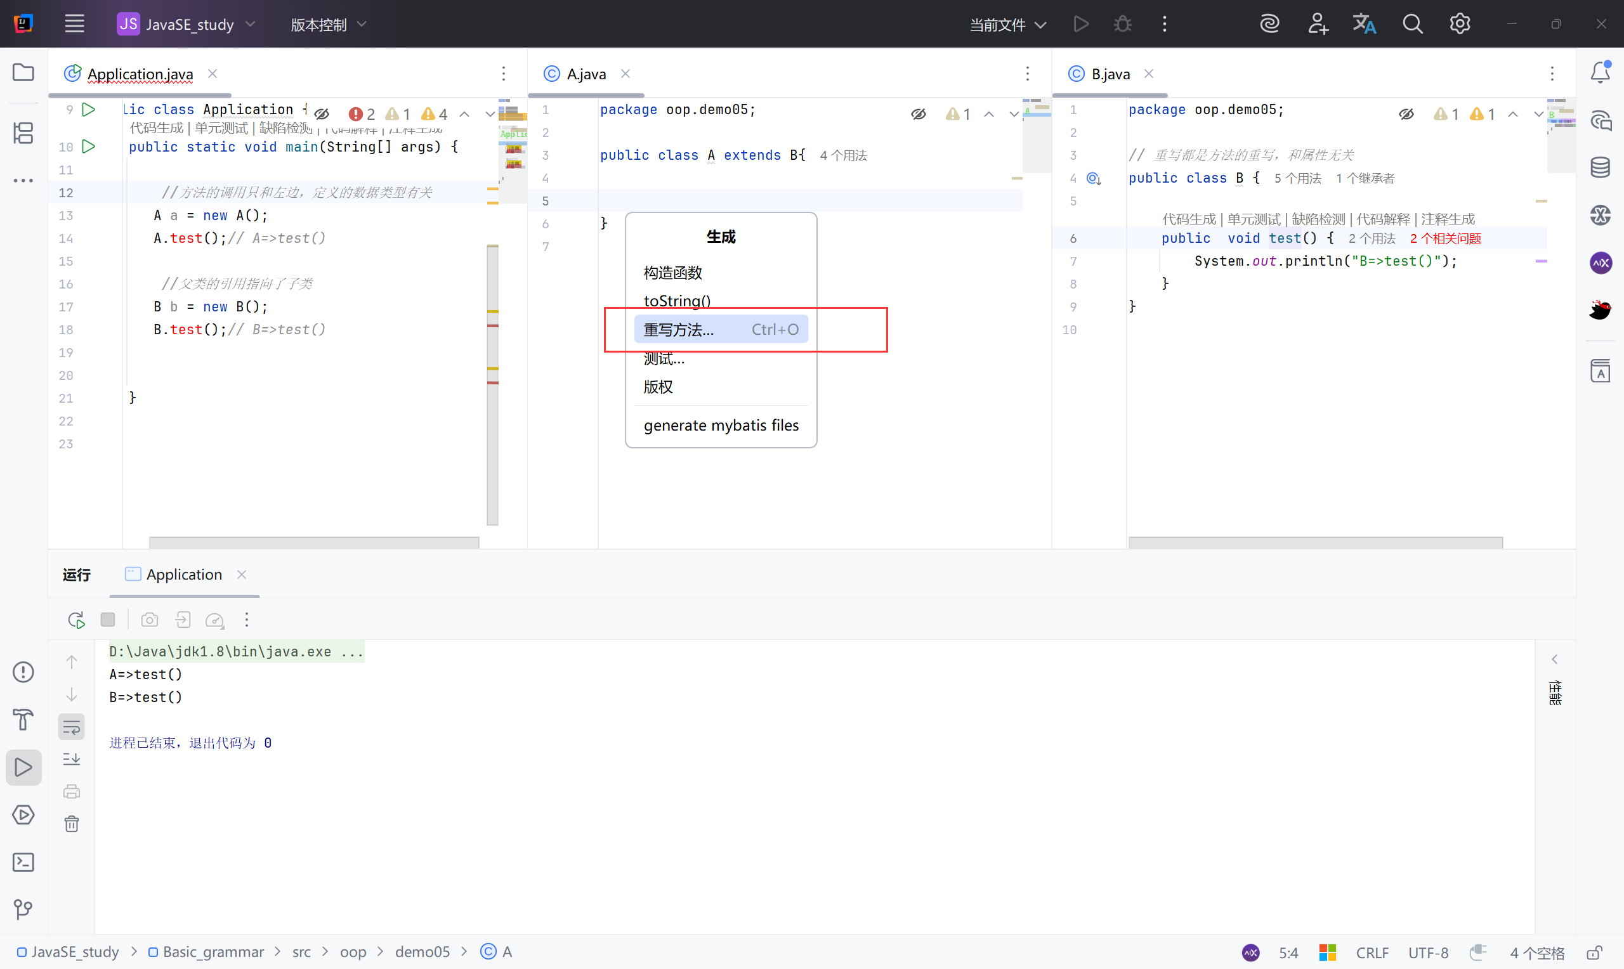Toggle soft-wrap in run console
Image resolution: width=1624 pixels, height=969 pixels.
click(x=72, y=727)
